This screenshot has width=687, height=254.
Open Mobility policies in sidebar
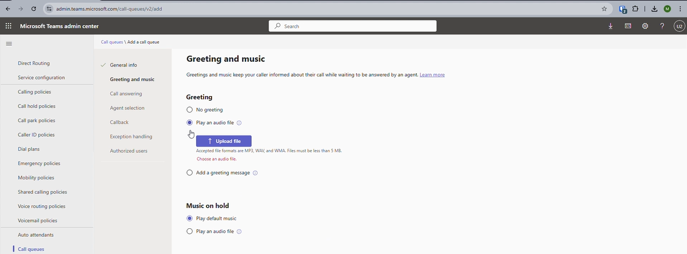coord(36,178)
